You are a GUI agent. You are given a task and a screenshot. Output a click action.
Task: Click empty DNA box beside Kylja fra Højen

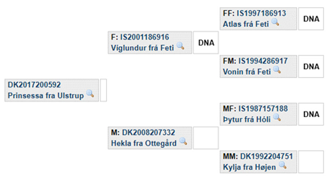coord(311,162)
